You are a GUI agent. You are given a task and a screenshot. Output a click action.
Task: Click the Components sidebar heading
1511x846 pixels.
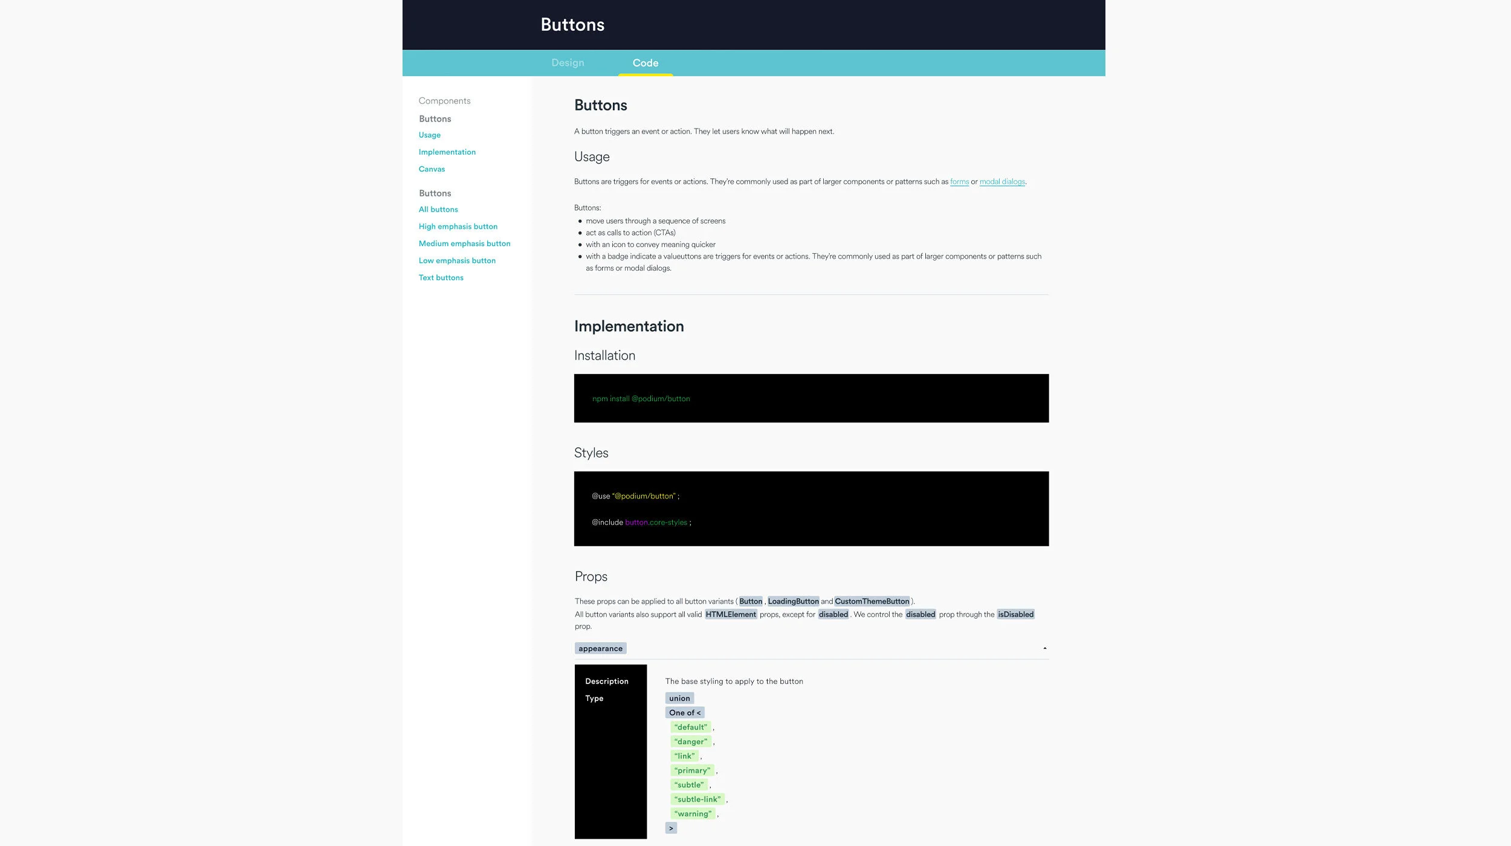point(444,101)
